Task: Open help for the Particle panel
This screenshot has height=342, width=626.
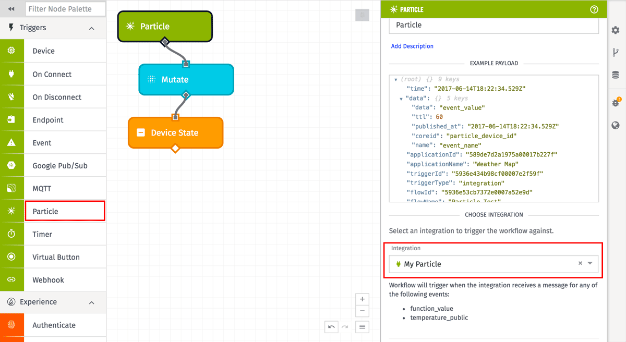Action: coord(594,9)
